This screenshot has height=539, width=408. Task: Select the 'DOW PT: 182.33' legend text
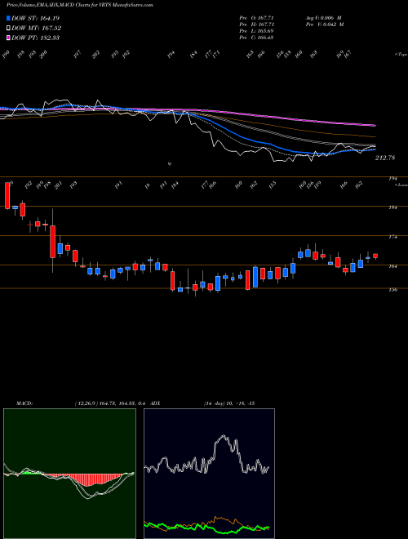pyautogui.click(x=35, y=38)
